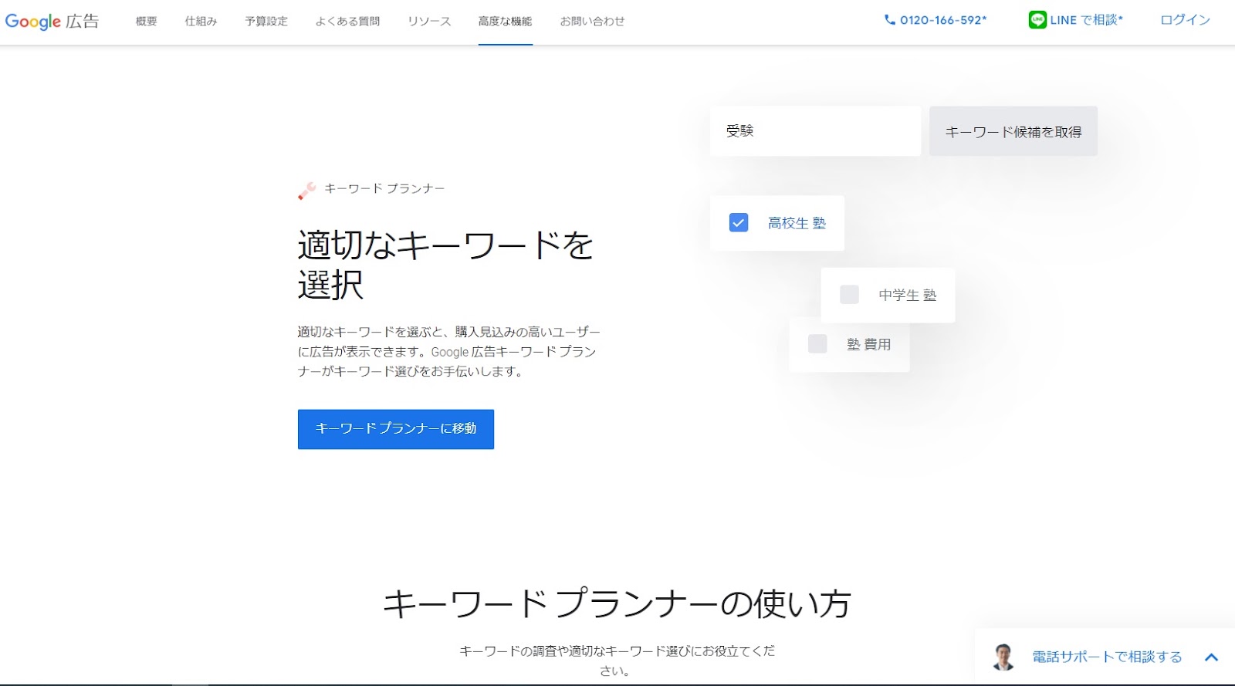The height and width of the screenshot is (686, 1235).
Task: Click the support agent avatar photo
Action: click(x=1003, y=657)
